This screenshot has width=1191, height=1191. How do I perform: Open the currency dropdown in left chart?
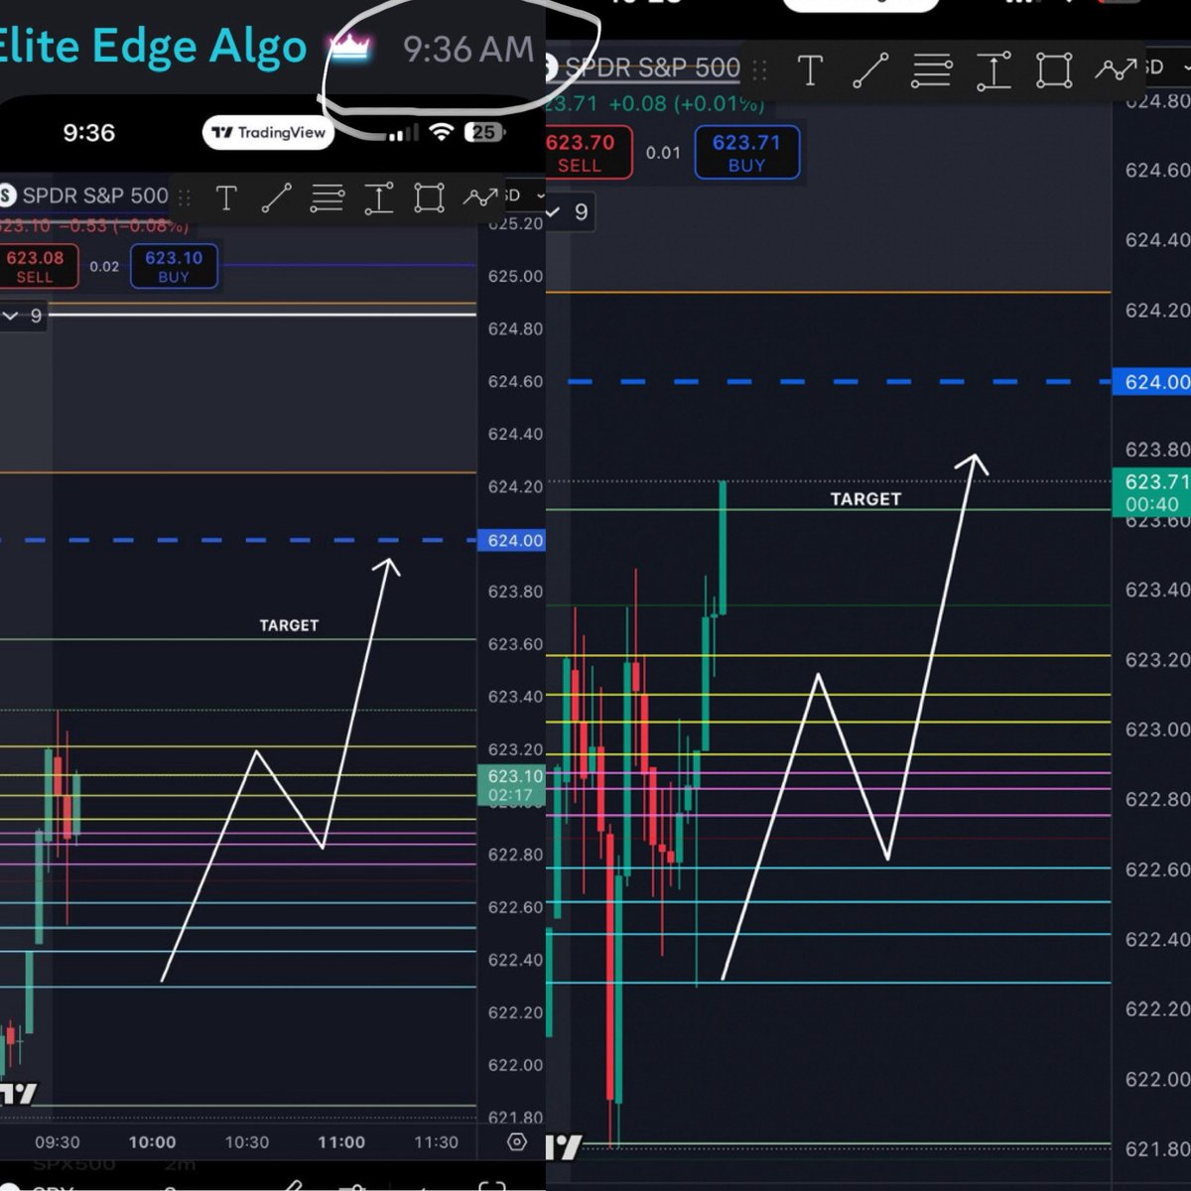[x=523, y=196]
